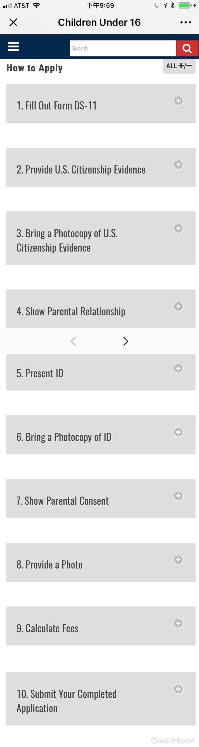This screenshot has height=747, width=199.
Task: Type in the Search input field
Action: [123, 48]
